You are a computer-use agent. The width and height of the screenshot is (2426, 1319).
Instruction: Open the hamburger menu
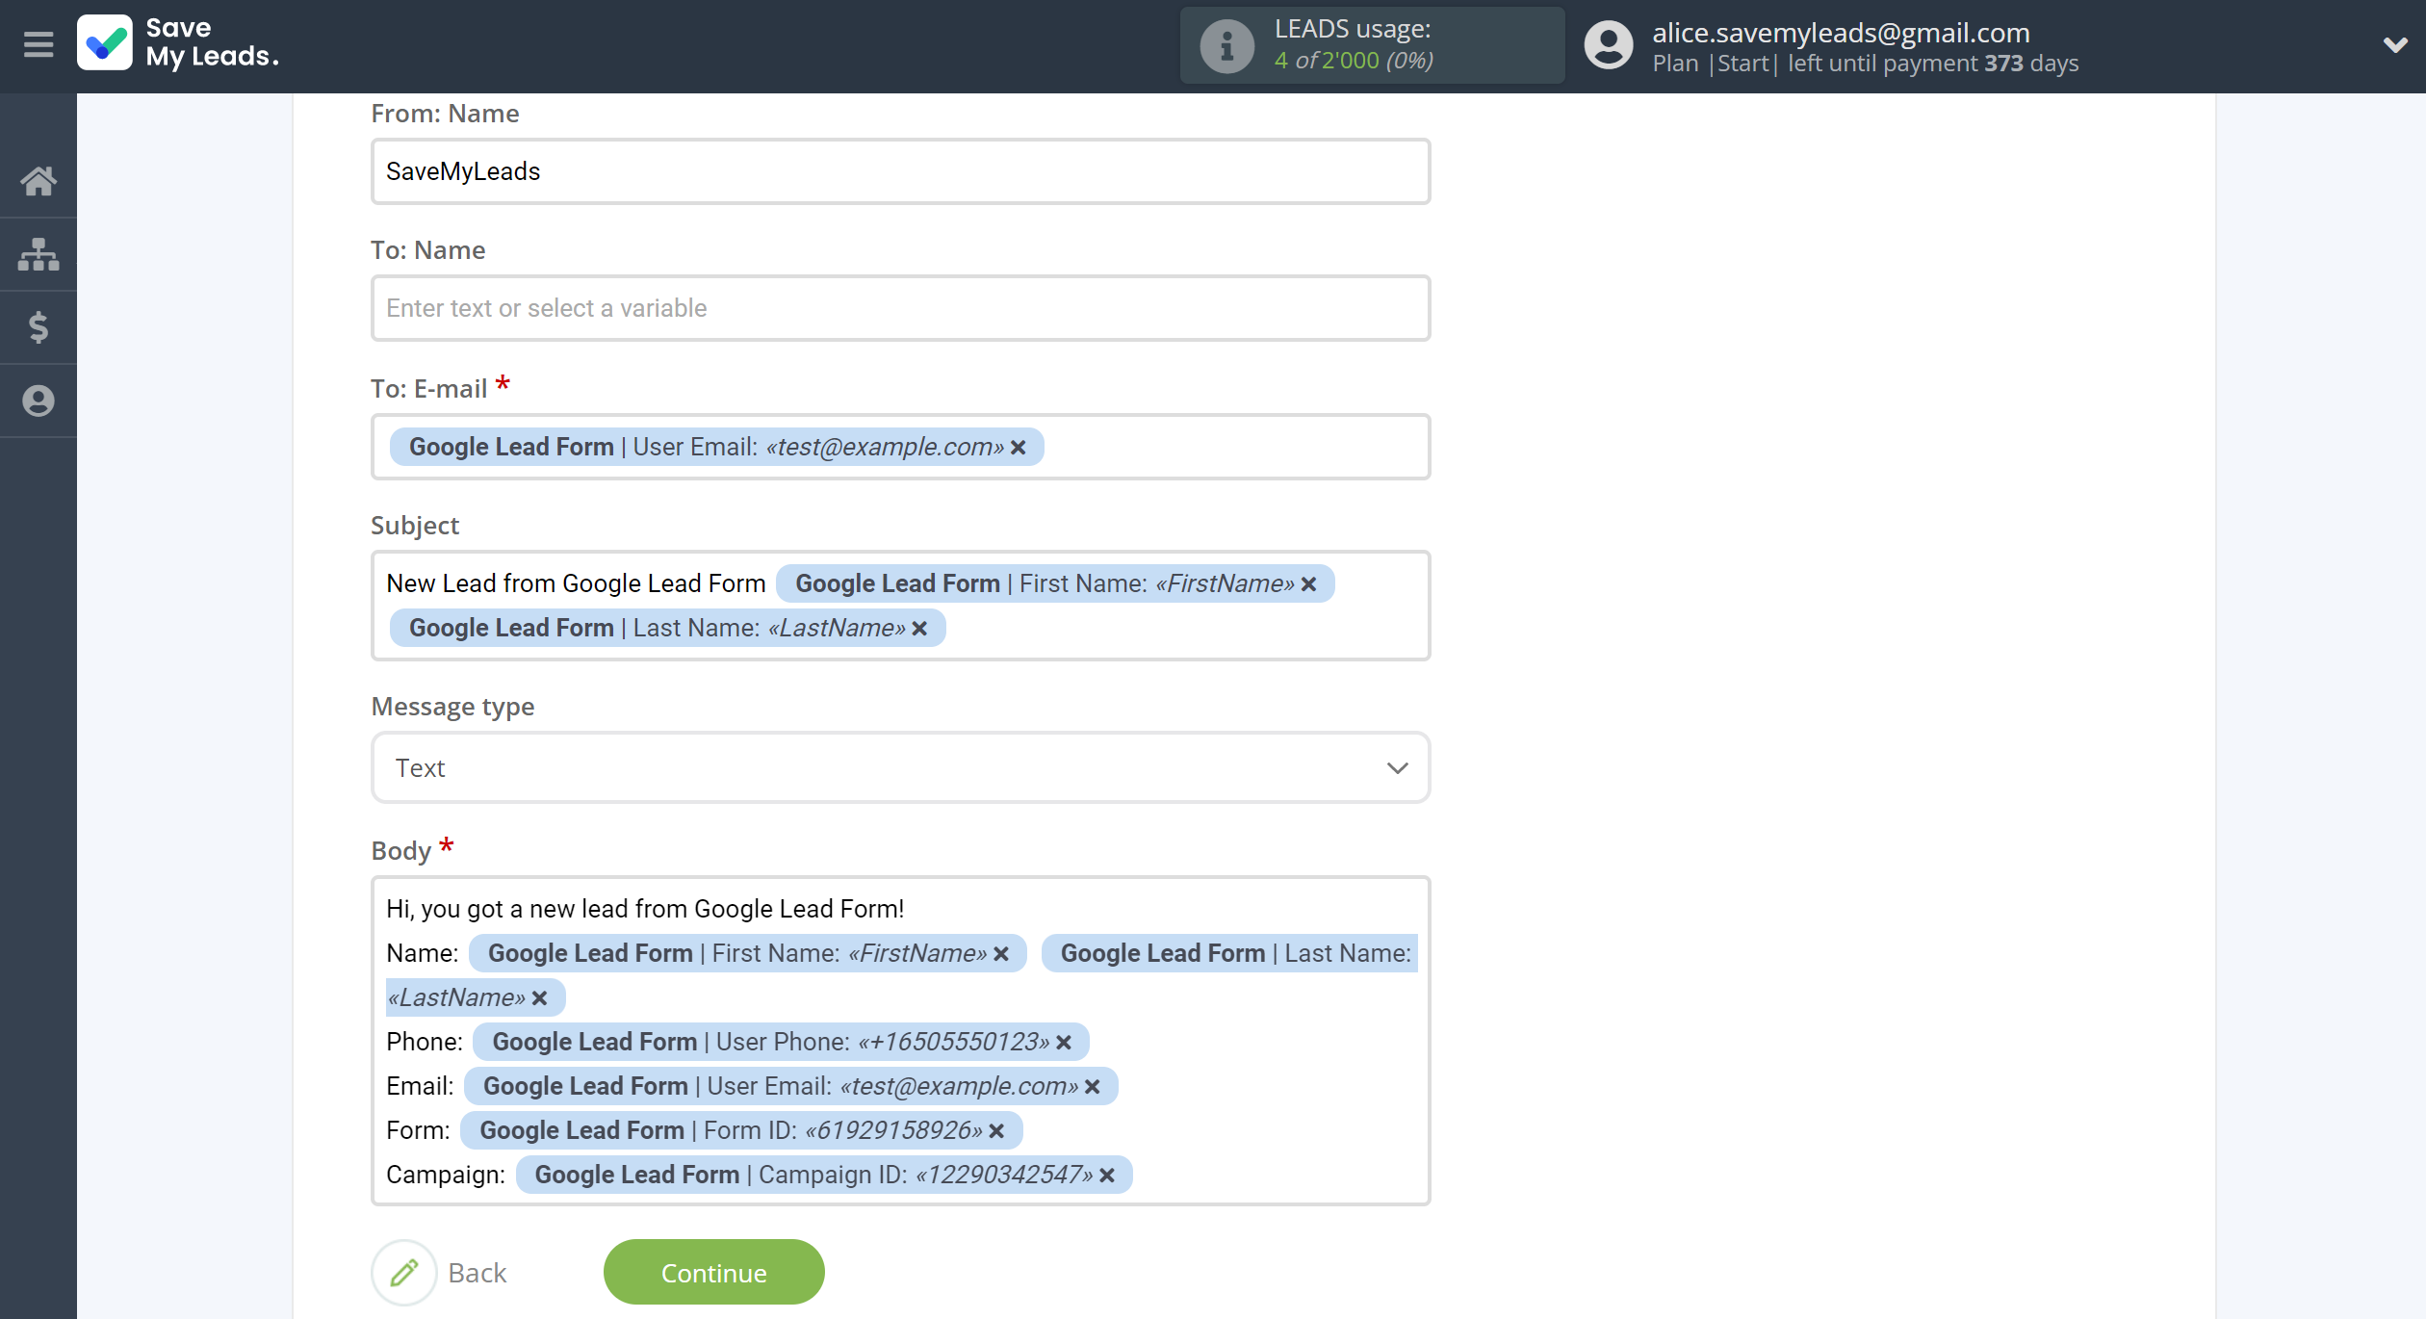(x=39, y=44)
